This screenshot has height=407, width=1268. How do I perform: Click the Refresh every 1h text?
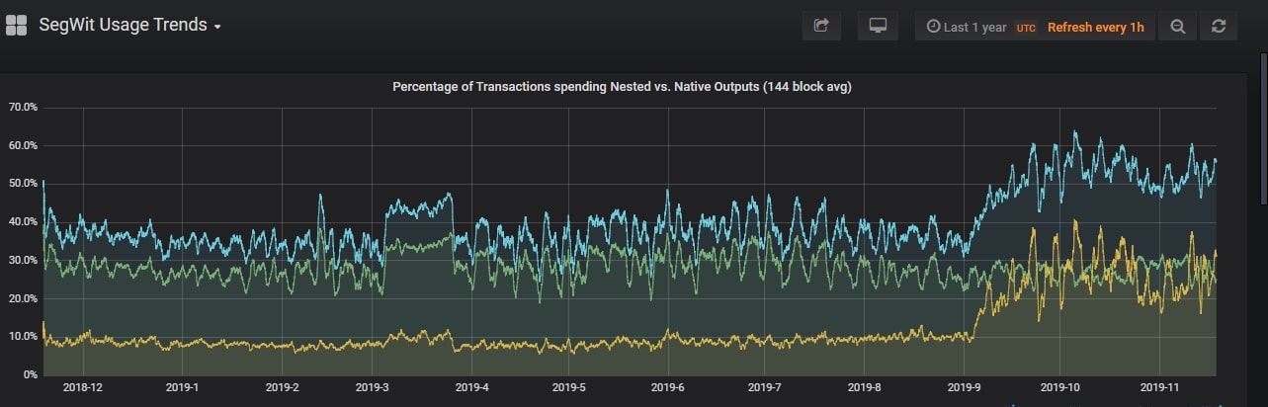click(x=1095, y=28)
